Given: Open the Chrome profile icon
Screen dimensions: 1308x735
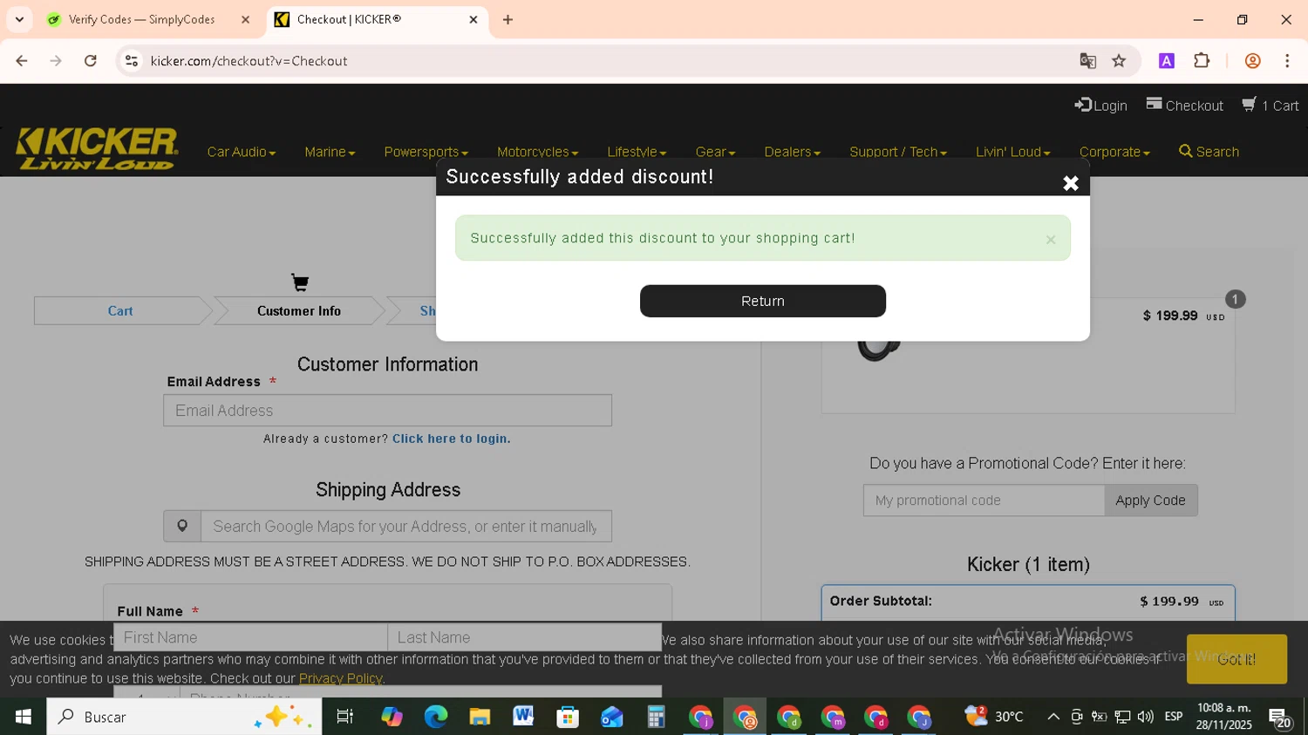Looking at the screenshot, I should click(x=1252, y=61).
